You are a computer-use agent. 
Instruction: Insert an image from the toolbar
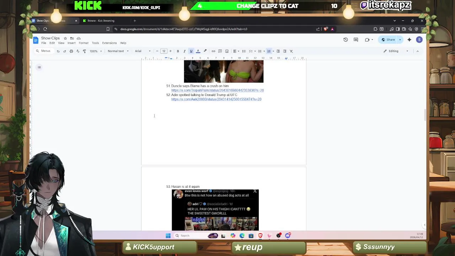(x=227, y=51)
